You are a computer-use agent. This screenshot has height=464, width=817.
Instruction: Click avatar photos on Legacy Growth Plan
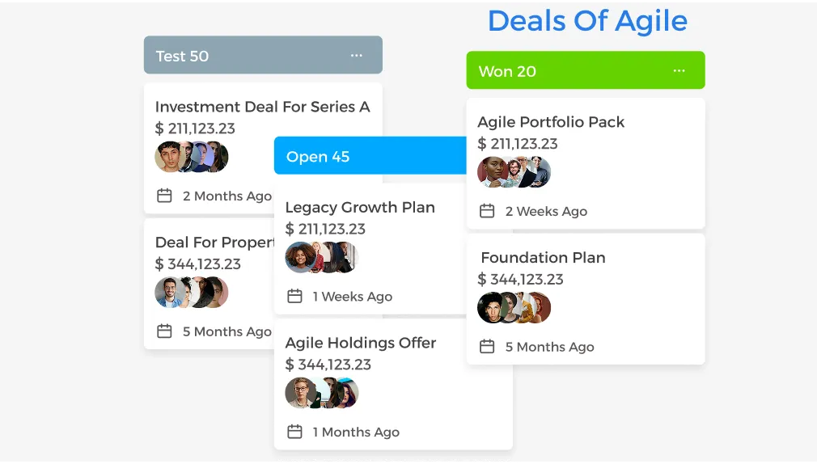321,257
